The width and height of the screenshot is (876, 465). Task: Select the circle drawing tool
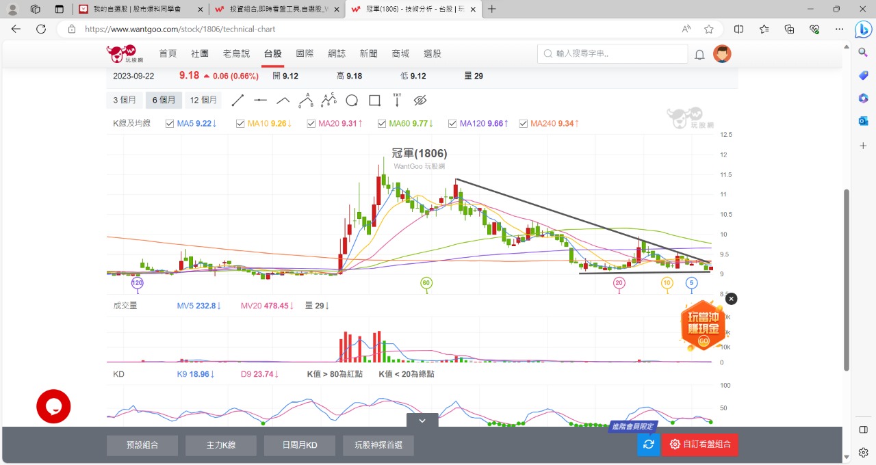(352, 101)
